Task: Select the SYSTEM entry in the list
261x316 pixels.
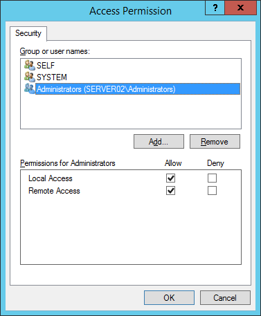Action: [x=52, y=77]
